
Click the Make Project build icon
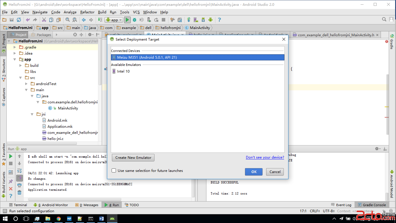100,20
